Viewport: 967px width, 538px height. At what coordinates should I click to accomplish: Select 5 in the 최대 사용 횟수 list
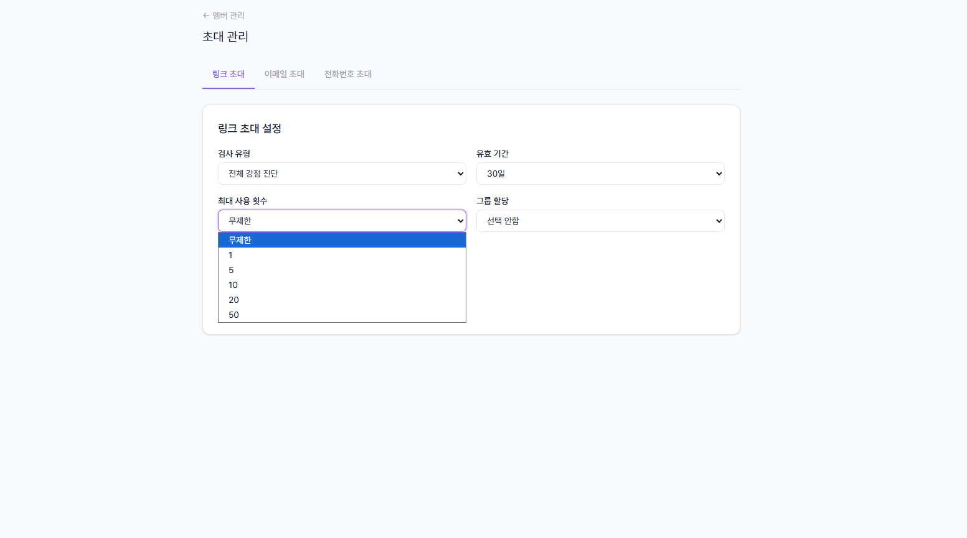click(x=341, y=270)
